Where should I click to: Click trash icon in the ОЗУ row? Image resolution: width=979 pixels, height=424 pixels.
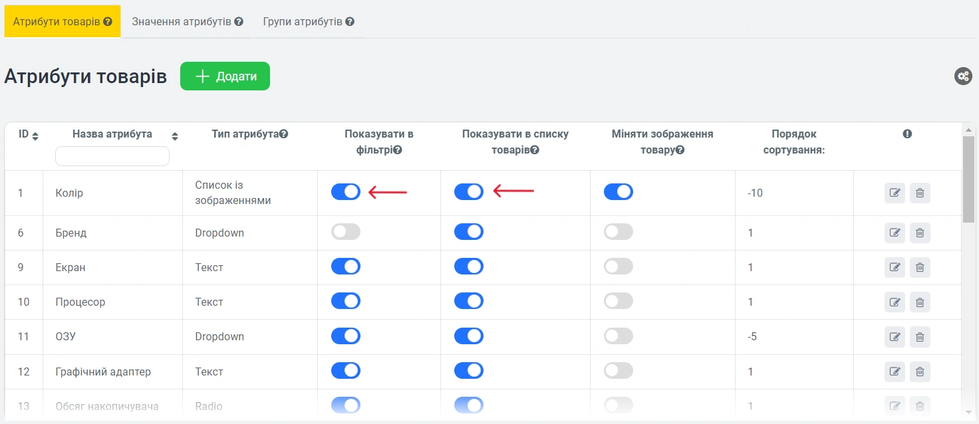(x=920, y=336)
